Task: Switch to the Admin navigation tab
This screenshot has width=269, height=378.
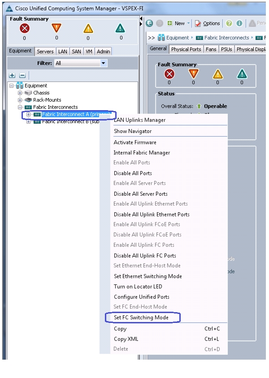Action: click(104, 52)
